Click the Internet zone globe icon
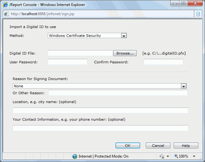The image size is (205, 162). pyautogui.click(x=75, y=156)
